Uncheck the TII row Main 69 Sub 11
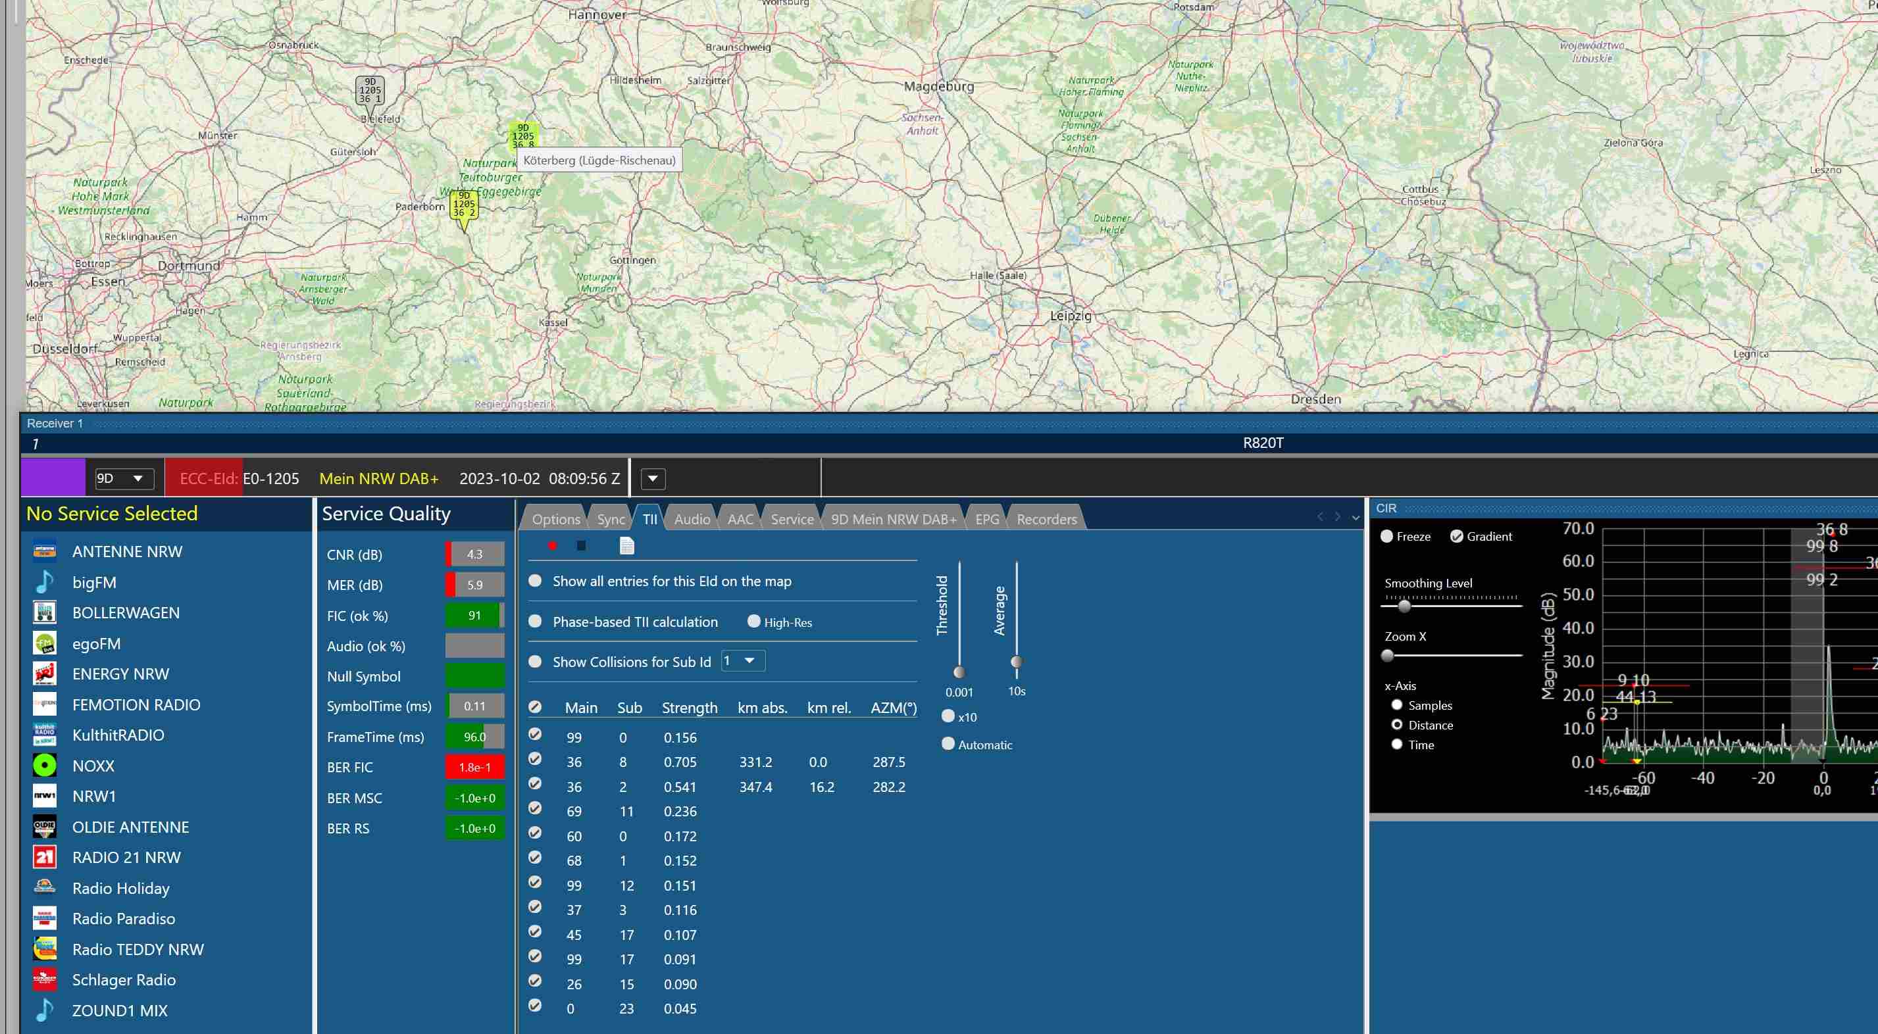The image size is (1878, 1034). [535, 808]
